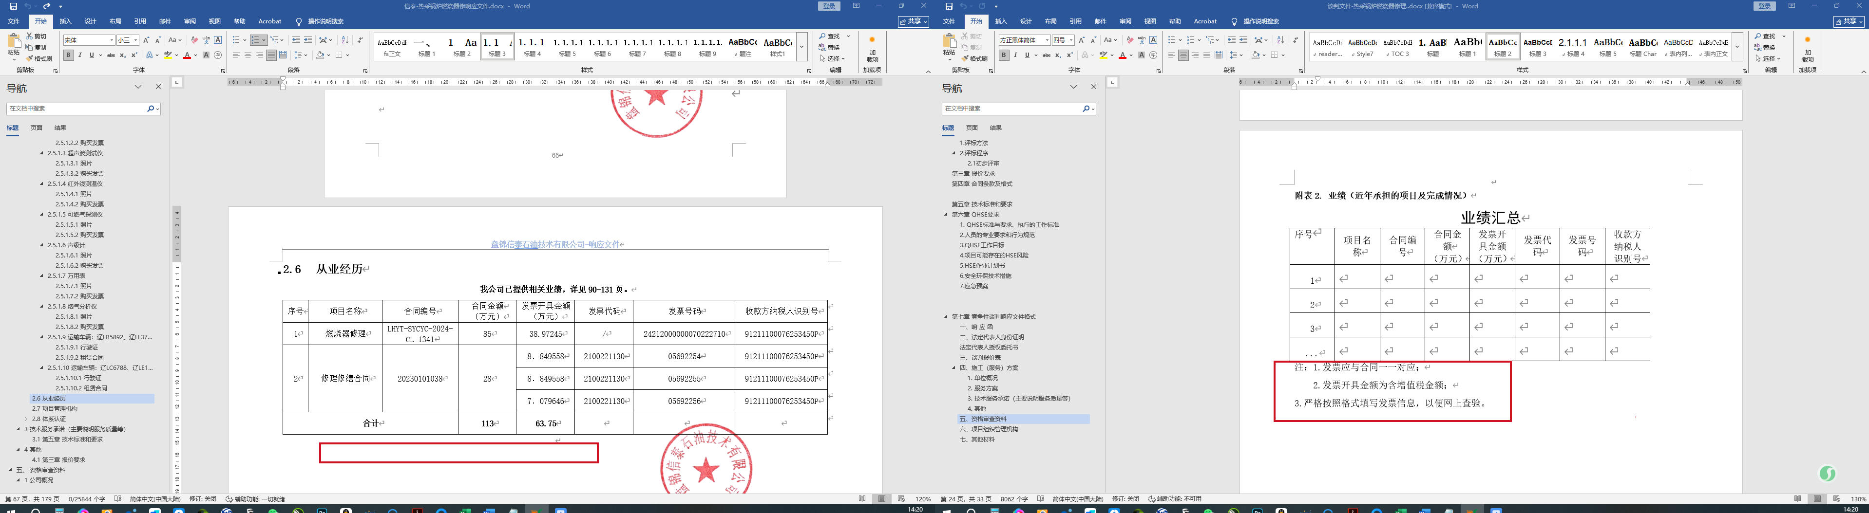Apply 标题 3 style in right window
The width and height of the screenshot is (1869, 513).
[x=1537, y=46]
